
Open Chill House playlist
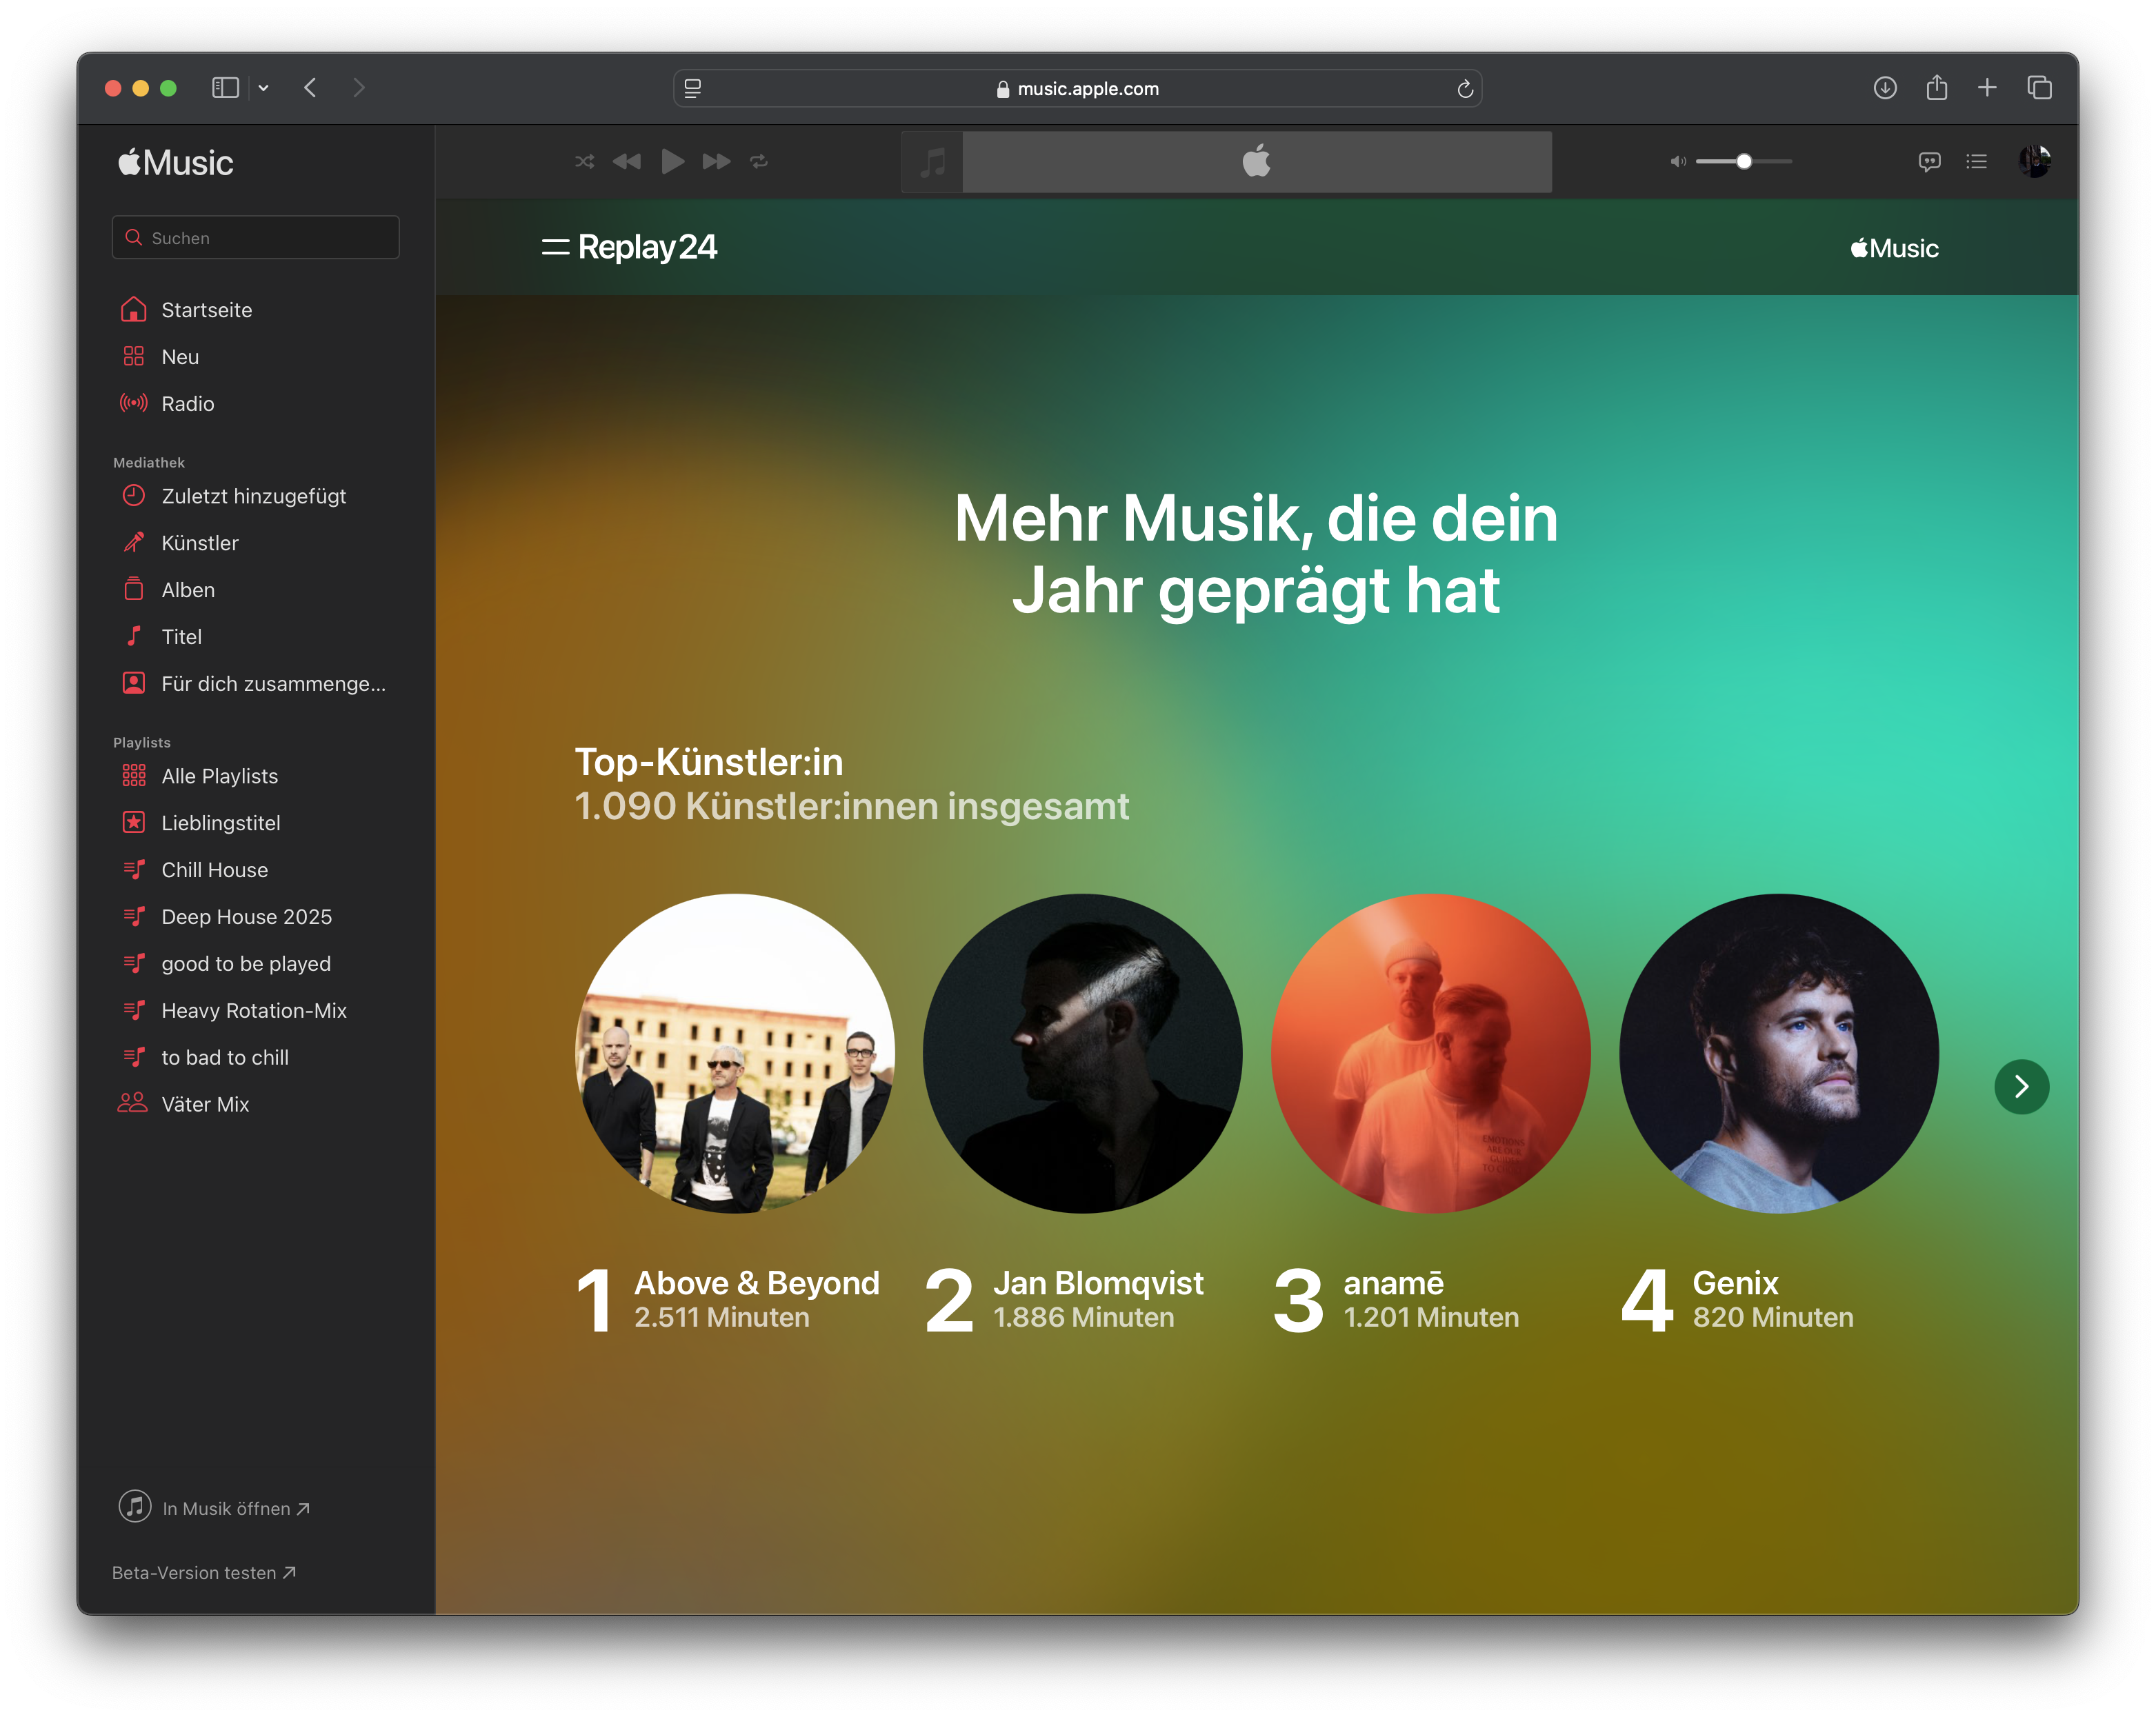tap(214, 870)
